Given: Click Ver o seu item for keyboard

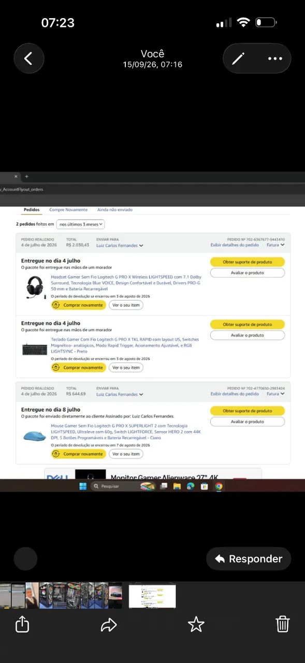Looking at the screenshot, I should pos(126,367).
